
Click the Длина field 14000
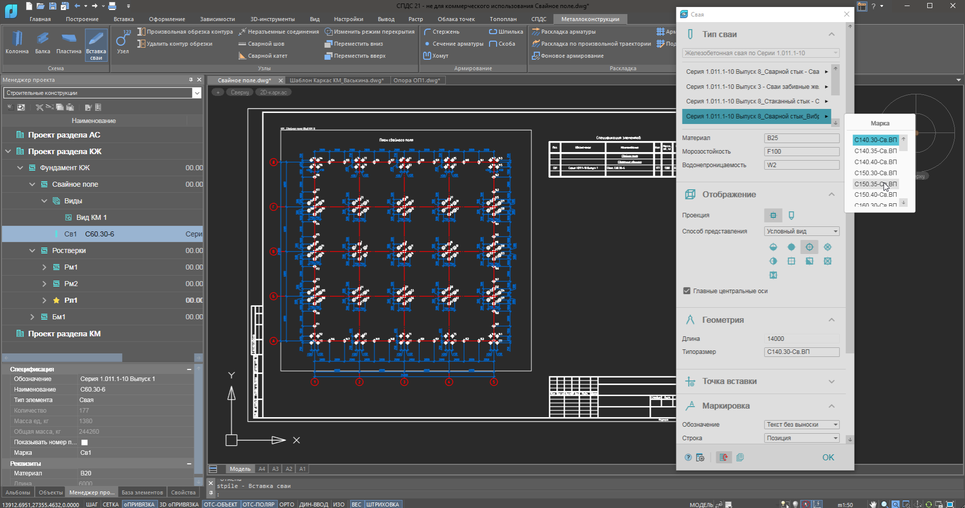pos(802,339)
